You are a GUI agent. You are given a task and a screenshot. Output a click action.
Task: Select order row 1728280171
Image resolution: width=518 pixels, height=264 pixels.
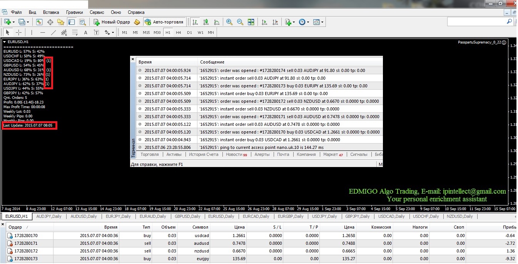point(259,243)
